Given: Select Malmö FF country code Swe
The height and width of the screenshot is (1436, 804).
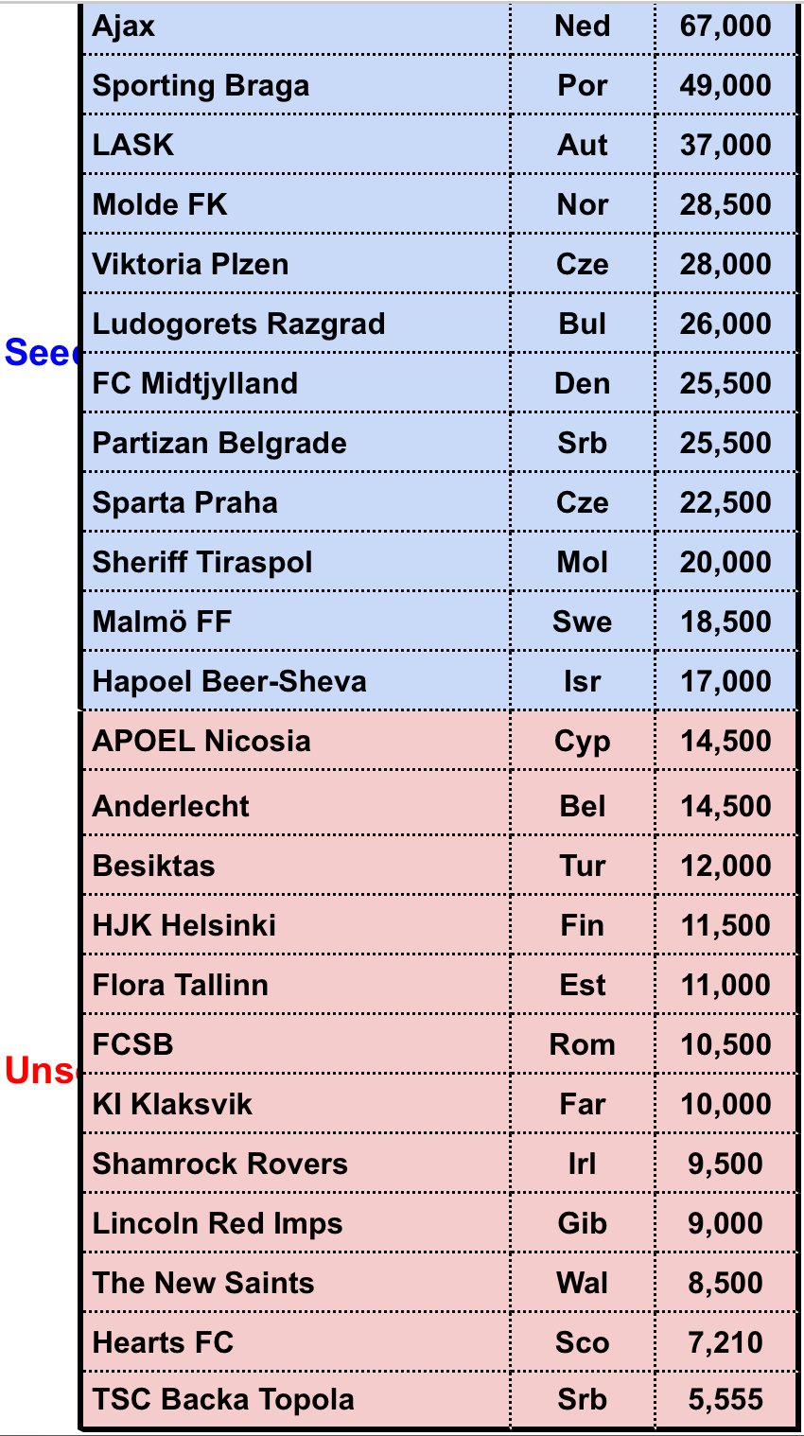Looking at the screenshot, I should (x=582, y=622).
